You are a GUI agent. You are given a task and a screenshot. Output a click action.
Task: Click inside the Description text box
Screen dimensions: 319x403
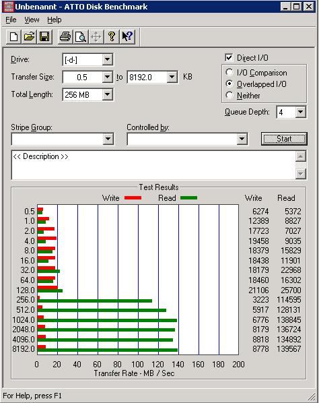[153, 165]
